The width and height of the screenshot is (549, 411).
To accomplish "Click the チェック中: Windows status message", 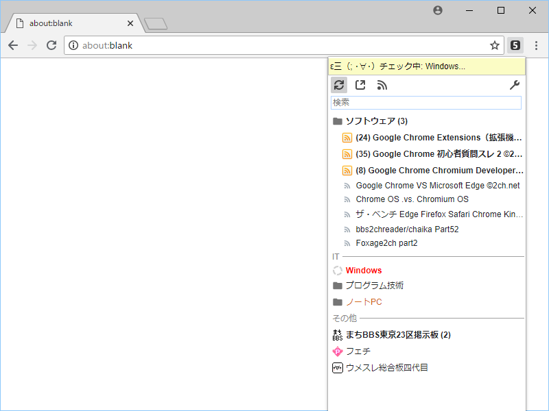I will [427, 66].
